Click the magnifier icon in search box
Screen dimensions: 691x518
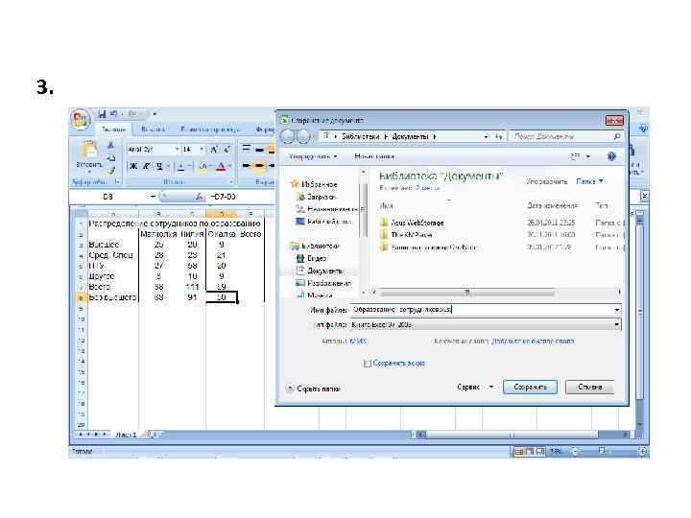[x=617, y=136]
